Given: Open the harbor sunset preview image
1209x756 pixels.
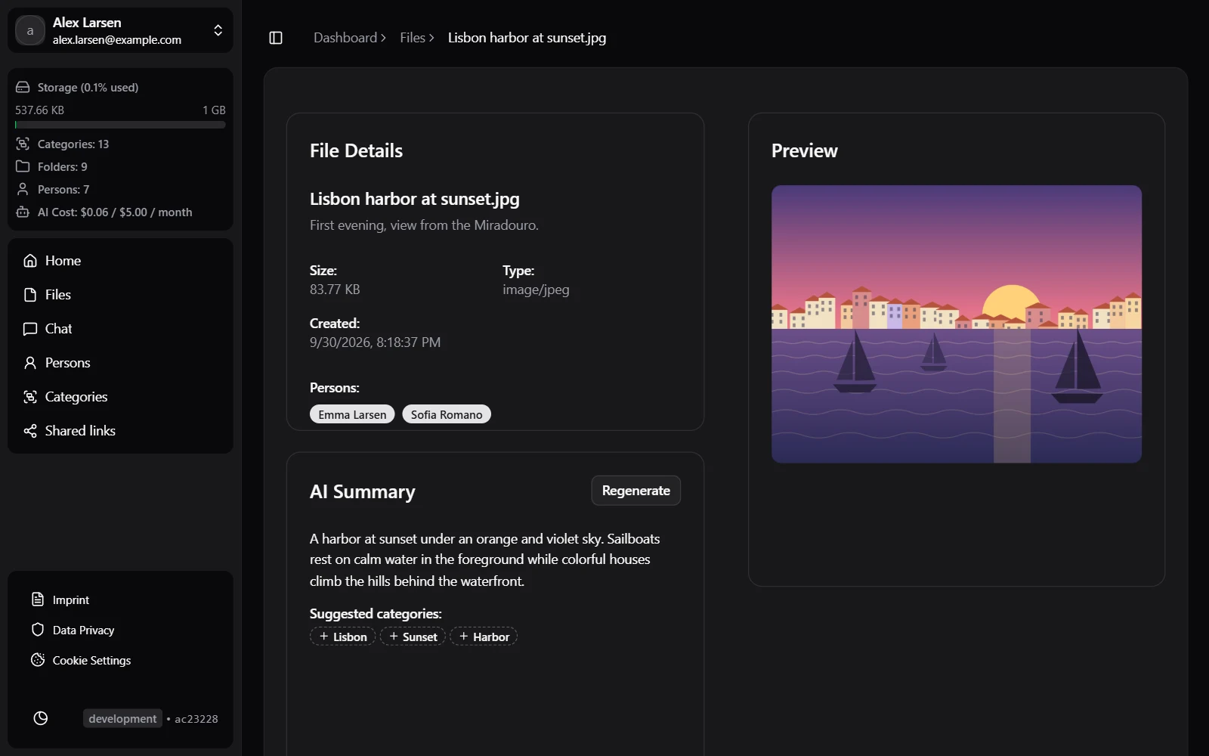Looking at the screenshot, I should click(957, 324).
